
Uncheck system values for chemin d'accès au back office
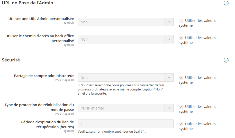[181, 38]
